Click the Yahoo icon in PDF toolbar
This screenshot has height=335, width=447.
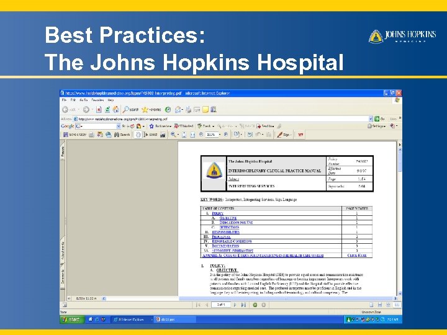pos(300,135)
